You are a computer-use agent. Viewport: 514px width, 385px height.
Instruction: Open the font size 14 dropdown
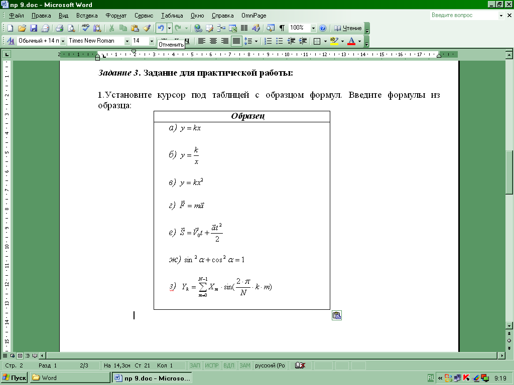[x=152, y=41]
